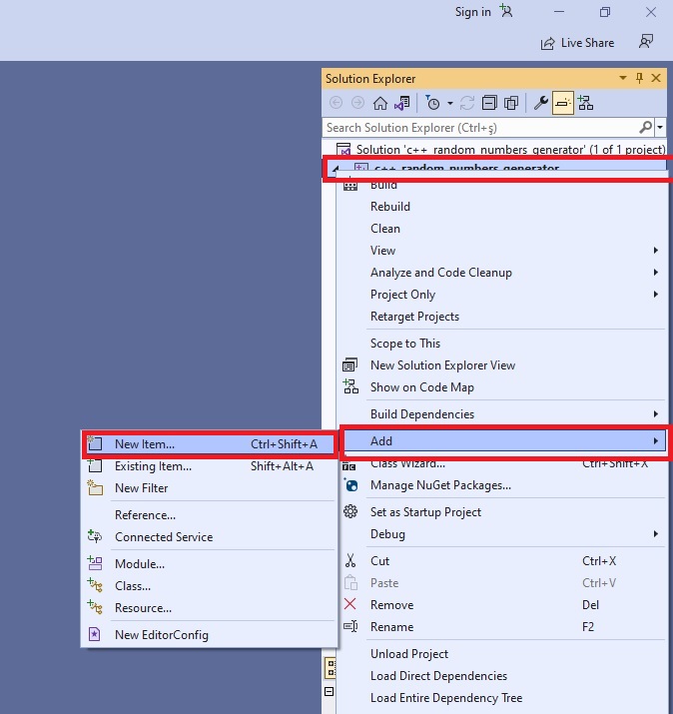Toggle the Pending Changes Filter clock icon
Screen dimensions: 673x714
[432, 104]
